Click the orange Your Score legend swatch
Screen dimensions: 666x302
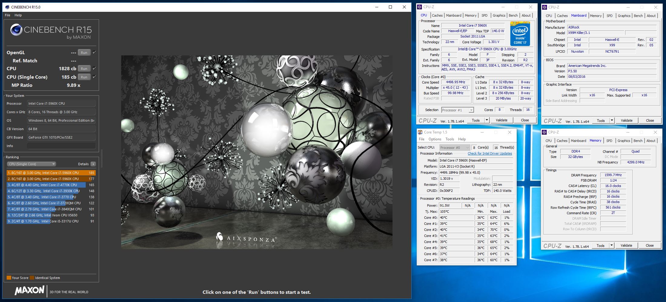[9, 278]
